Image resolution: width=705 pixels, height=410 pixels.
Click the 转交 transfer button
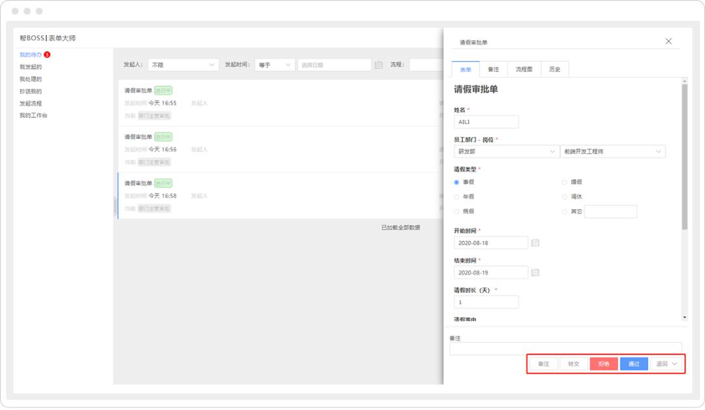(573, 364)
